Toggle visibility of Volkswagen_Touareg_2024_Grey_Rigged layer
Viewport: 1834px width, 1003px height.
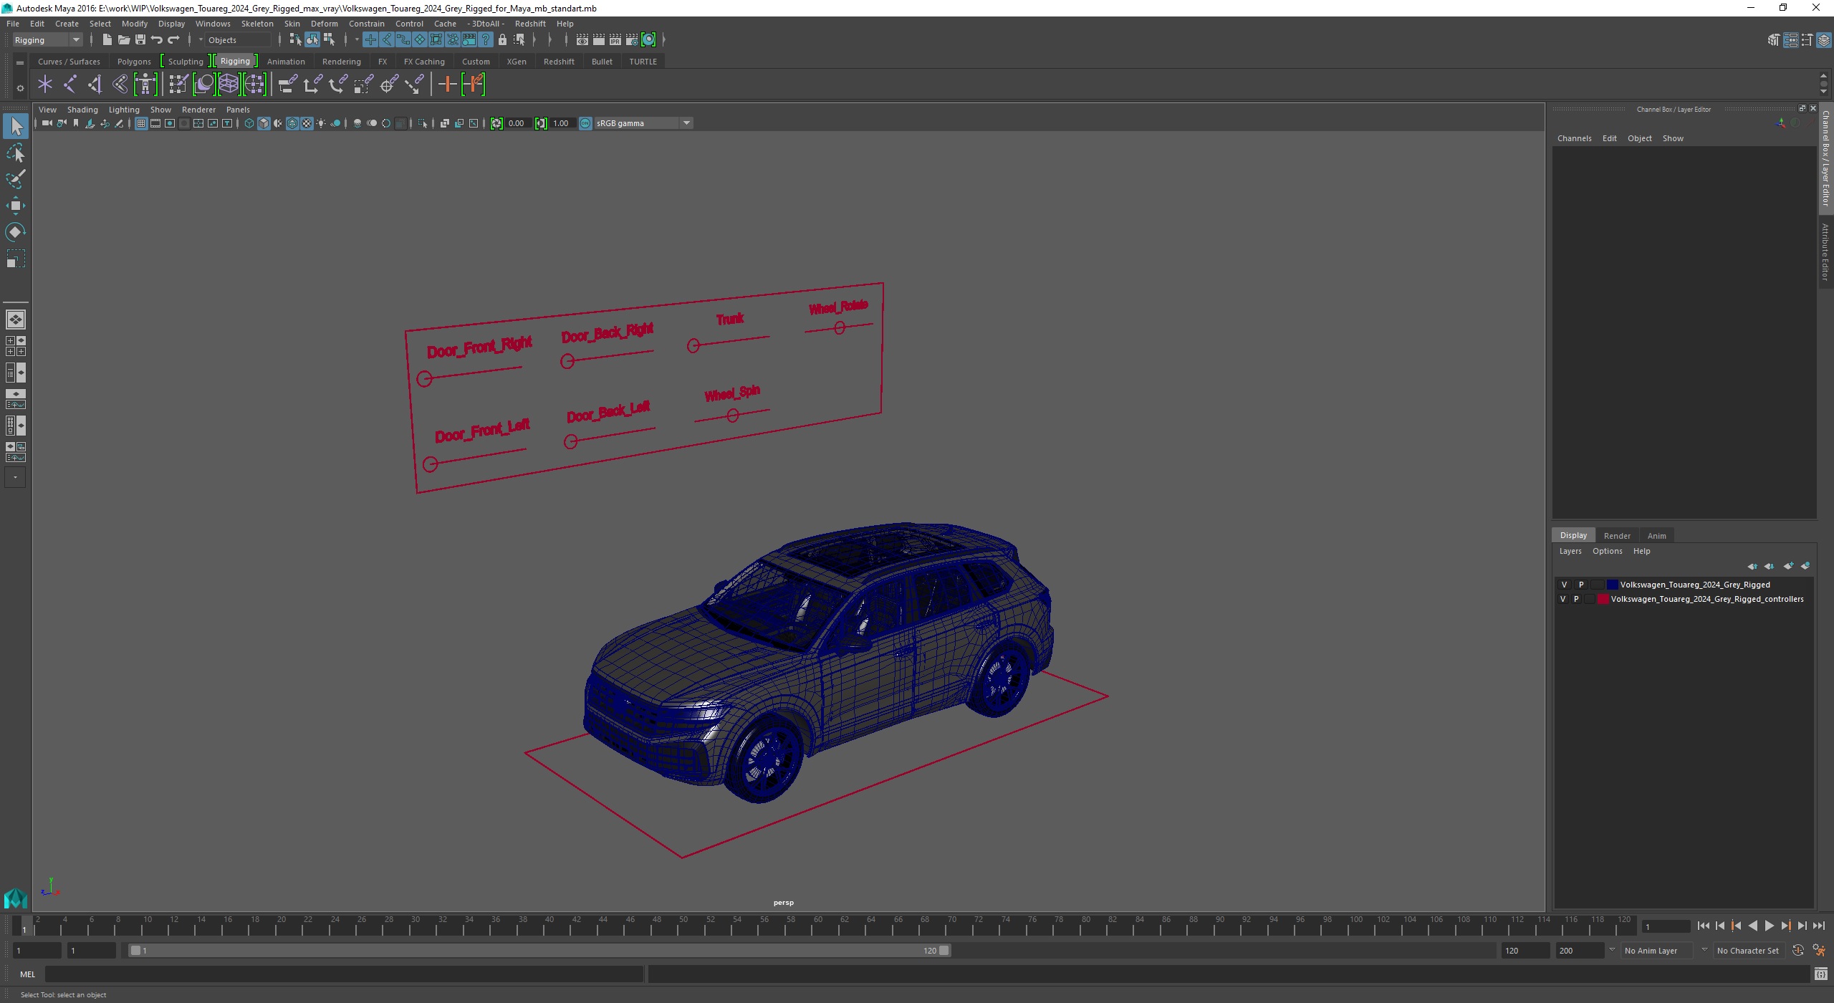(1564, 585)
